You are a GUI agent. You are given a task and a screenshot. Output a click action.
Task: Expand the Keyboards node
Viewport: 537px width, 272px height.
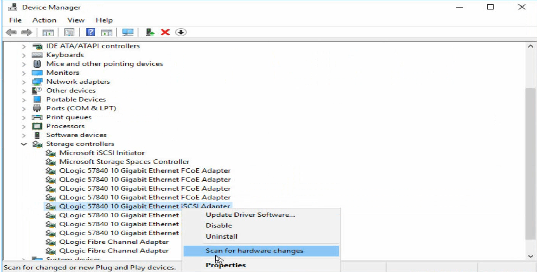point(24,55)
